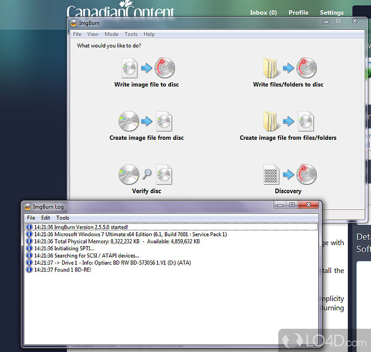Open the Edit menu in ImgBurn Log window
Screen dimensions: 371x352
point(45,218)
